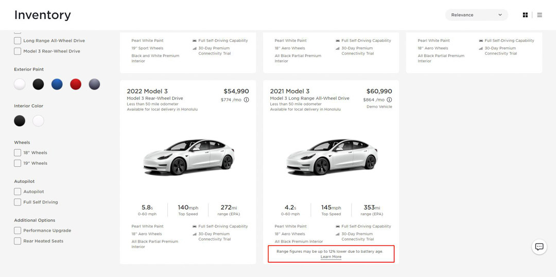Image resolution: width=556 pixels, height=277 pixels.
Task: Select the red exterior paint swatch
Action: [76, 84]
